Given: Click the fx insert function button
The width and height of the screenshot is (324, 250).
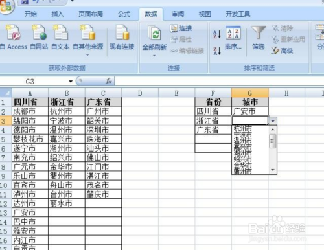Looking at the screenshot, I should coord(109,81).
